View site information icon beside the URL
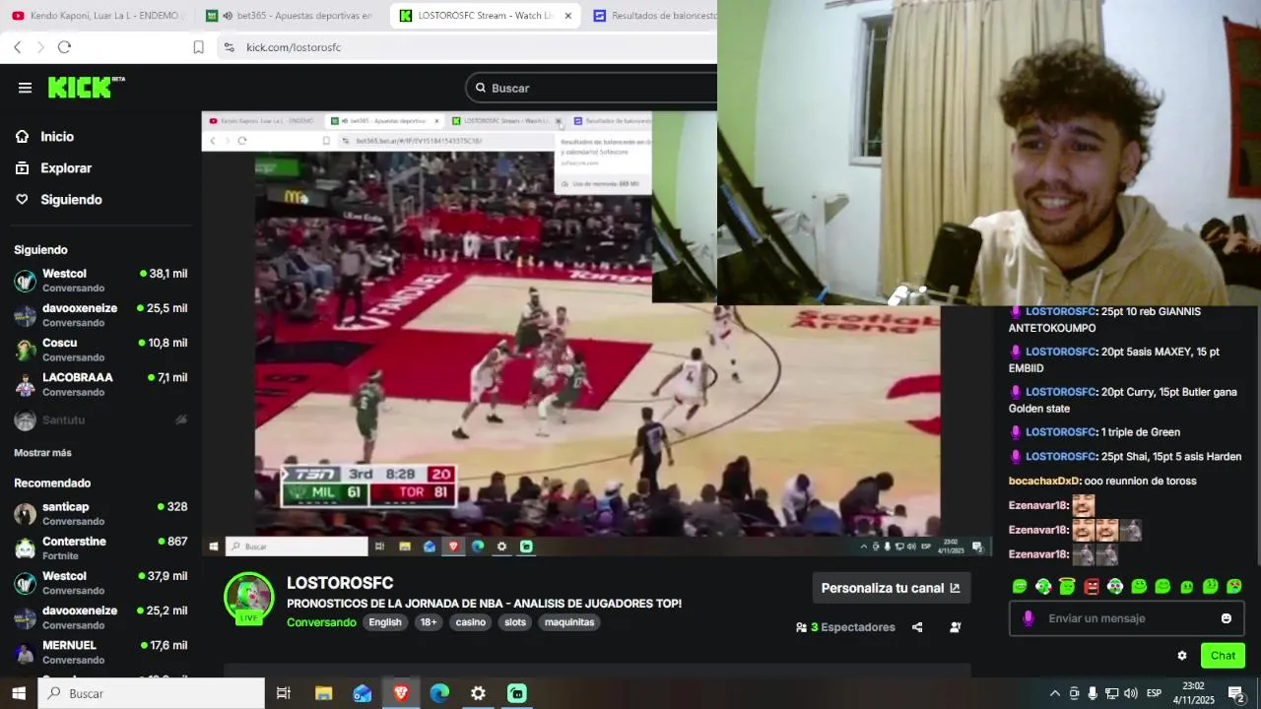Viewport: 1261px width, 709px height. pos(229,47)
